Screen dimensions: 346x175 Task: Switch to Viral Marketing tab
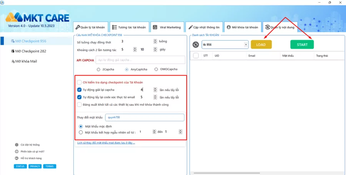(167, 27)
